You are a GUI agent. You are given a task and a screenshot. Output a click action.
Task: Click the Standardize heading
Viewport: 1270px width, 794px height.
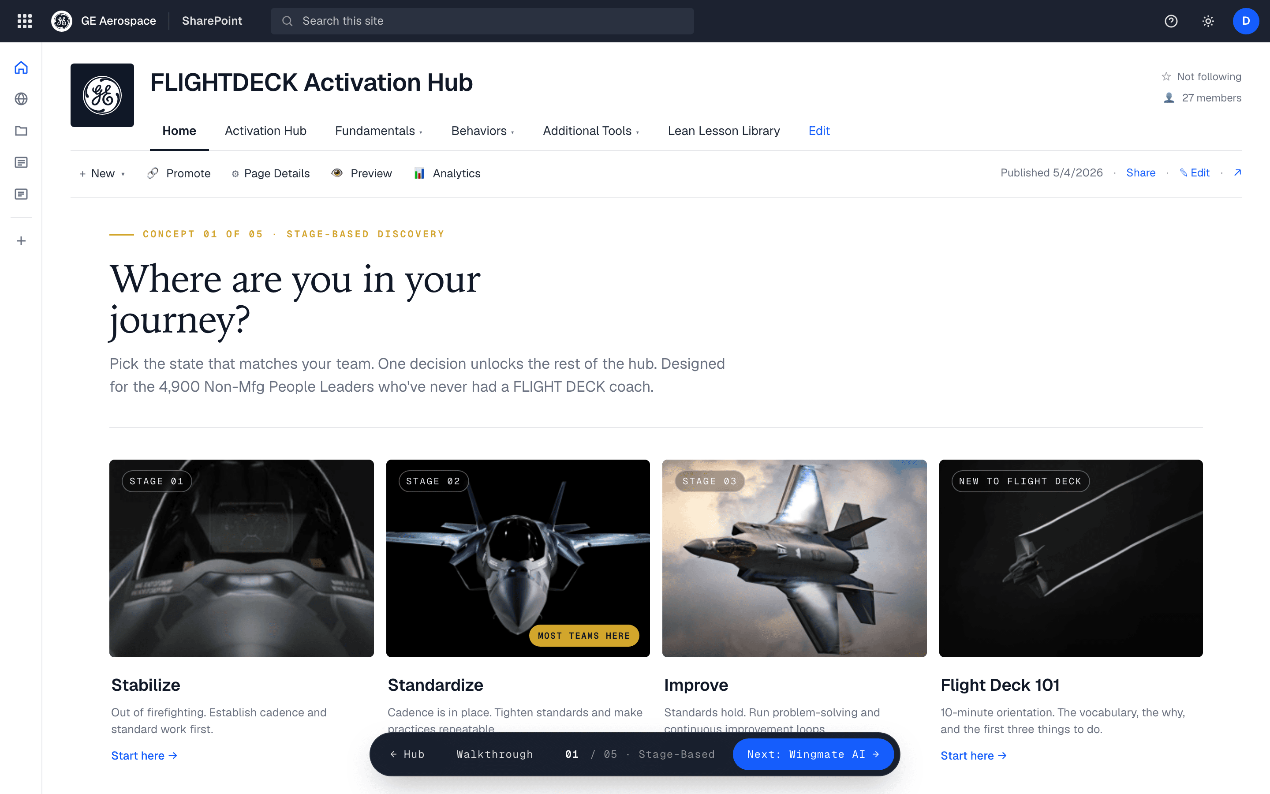point(435,685)
